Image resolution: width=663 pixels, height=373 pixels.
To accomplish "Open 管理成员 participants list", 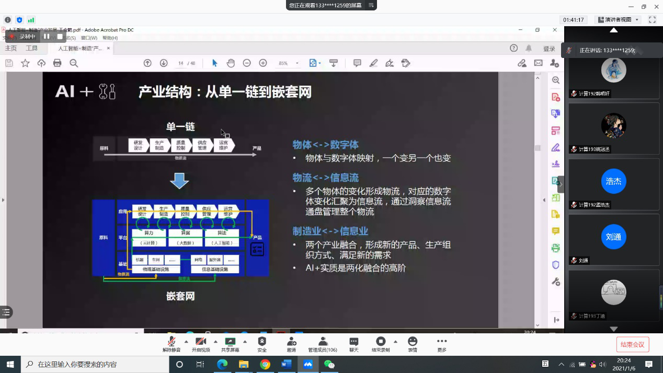I will 322,344.
